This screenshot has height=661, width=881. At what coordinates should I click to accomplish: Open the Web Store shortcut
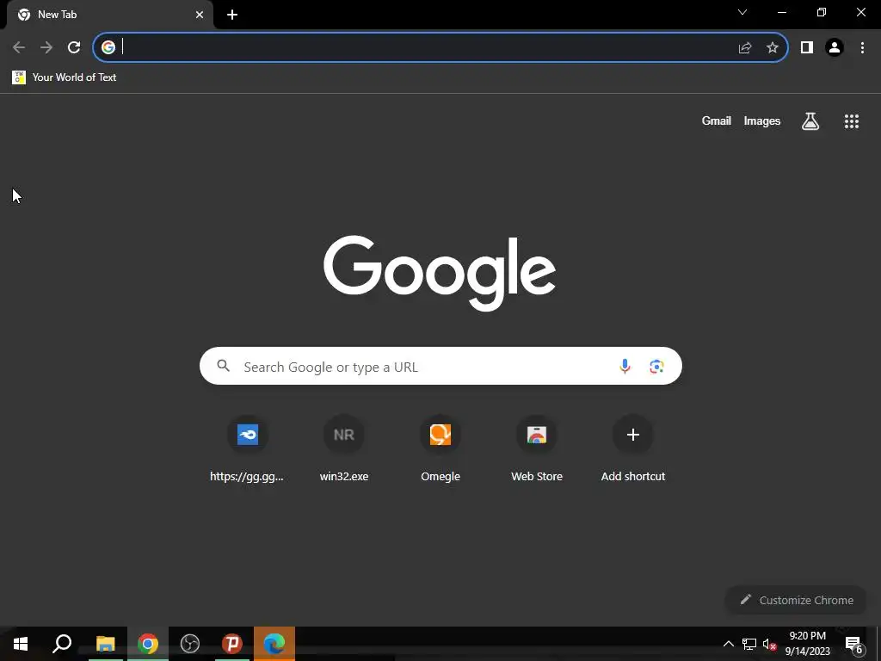click(x=537, y=449)
